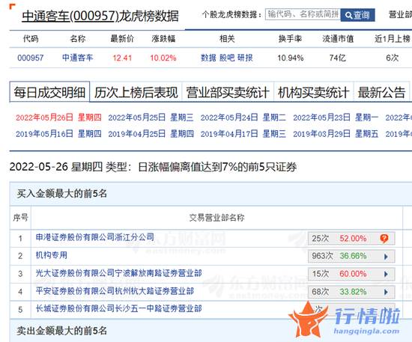Click the orange question-mark icon in row 1
Screen dimensions: 412x342
(x=384, y=238)
